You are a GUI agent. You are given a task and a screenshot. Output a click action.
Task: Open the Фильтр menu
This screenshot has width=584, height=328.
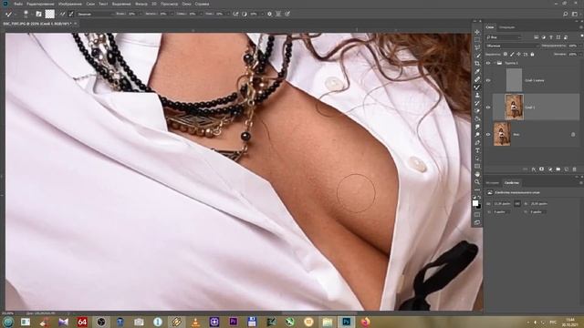(141, 4)
